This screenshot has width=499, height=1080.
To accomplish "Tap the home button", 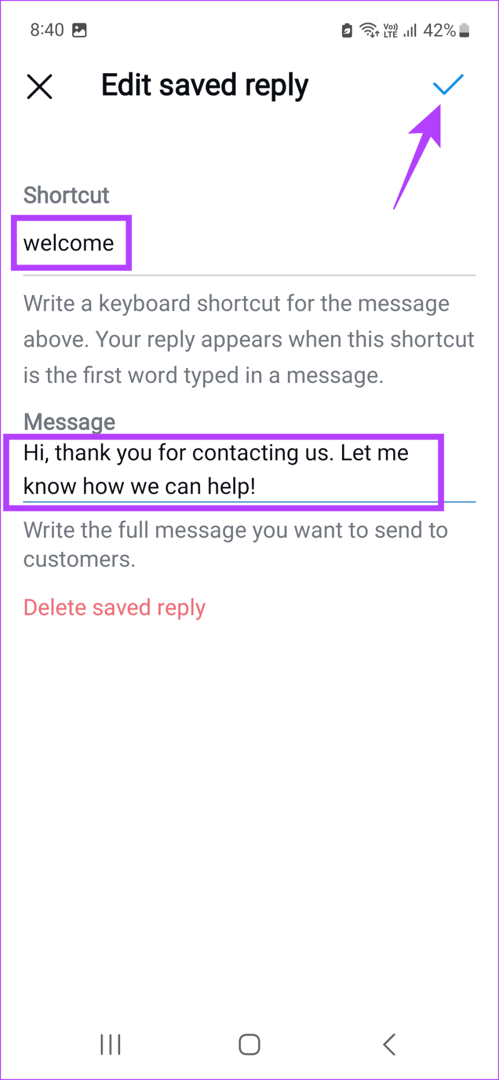I will tap(249, 1045).
